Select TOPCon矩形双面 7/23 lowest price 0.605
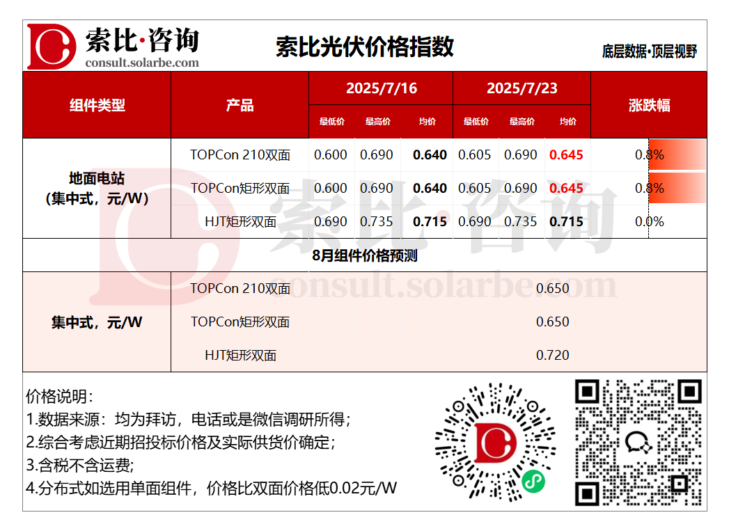The image size is (729, 531). tap(475, 188)
